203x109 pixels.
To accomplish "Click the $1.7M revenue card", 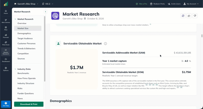I will click(77, 69).
